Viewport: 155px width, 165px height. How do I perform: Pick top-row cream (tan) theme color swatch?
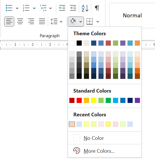pyautogui.click(x=86, y=43)
